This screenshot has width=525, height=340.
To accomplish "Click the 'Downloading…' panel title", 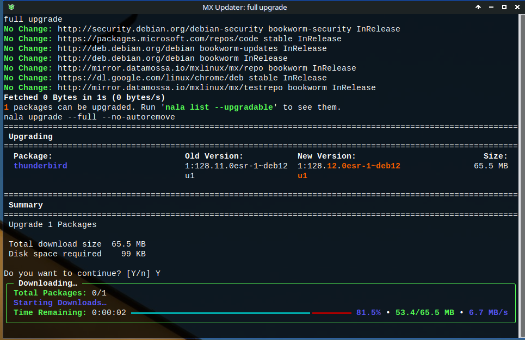I will 48,283.
